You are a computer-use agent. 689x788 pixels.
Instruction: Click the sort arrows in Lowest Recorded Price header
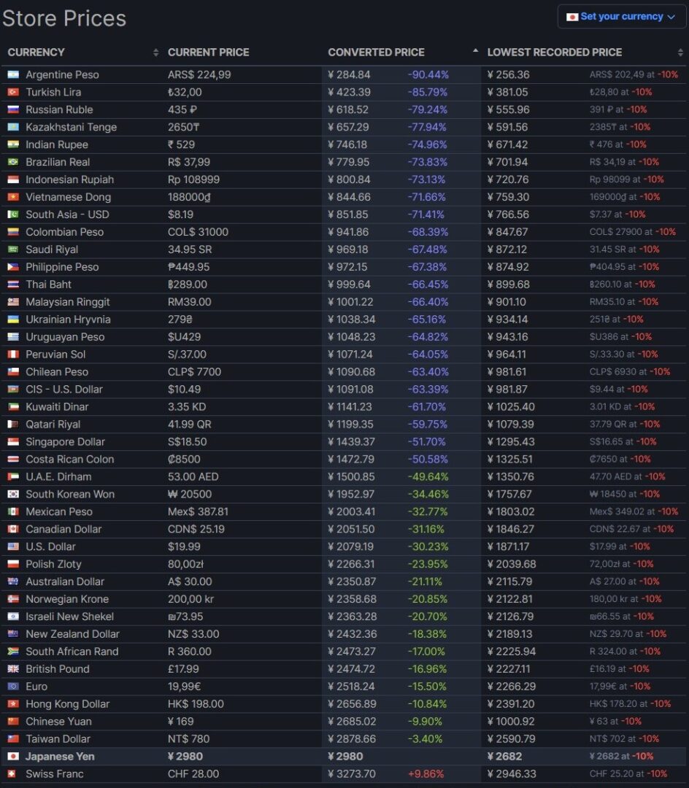pos(680,53)
